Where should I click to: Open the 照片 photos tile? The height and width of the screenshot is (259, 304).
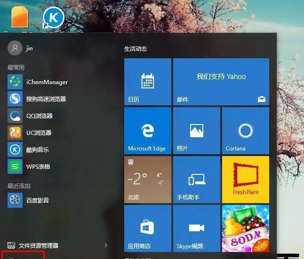click(197, 131)
